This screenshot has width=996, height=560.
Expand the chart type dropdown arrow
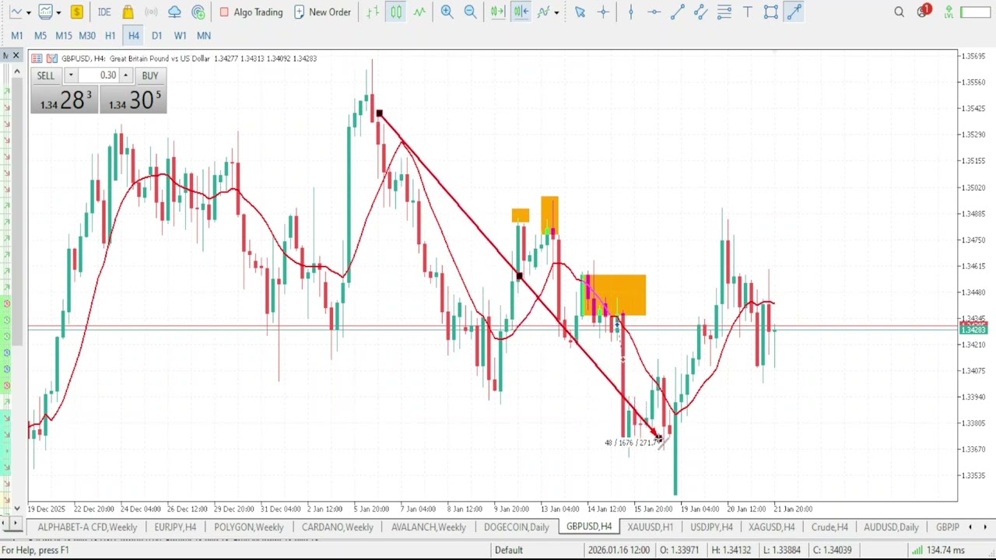[28, 12]
